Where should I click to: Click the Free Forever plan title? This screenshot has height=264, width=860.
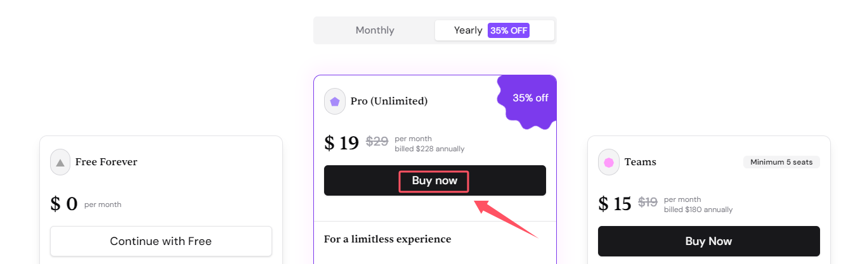pos(106,162)
